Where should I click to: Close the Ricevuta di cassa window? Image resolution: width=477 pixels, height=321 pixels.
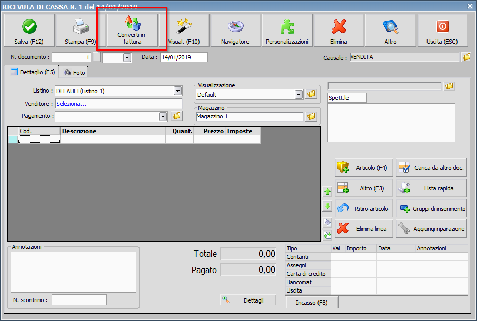coord(470,6)
